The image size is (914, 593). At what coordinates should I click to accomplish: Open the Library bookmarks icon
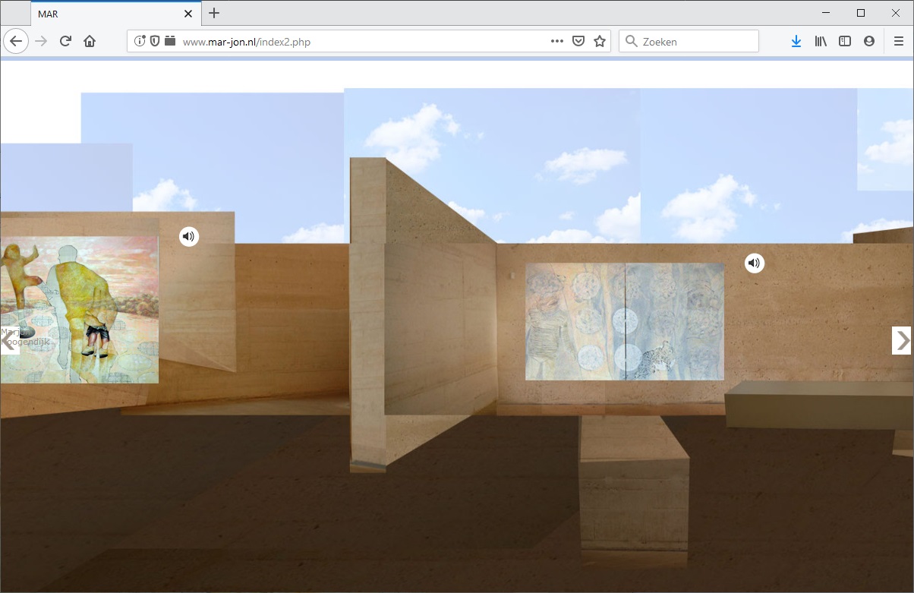click(821, 42)
